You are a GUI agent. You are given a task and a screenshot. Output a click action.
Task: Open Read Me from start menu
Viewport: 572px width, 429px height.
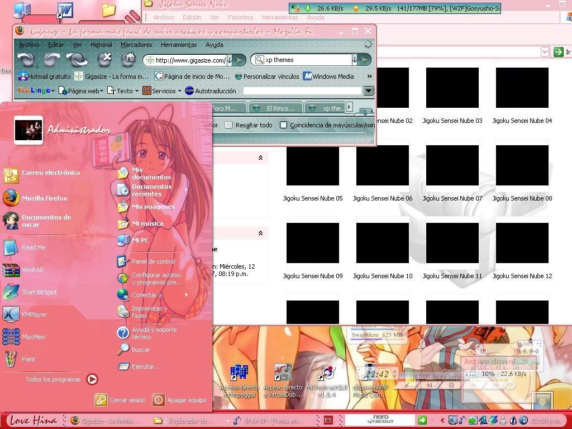point(24,247)
